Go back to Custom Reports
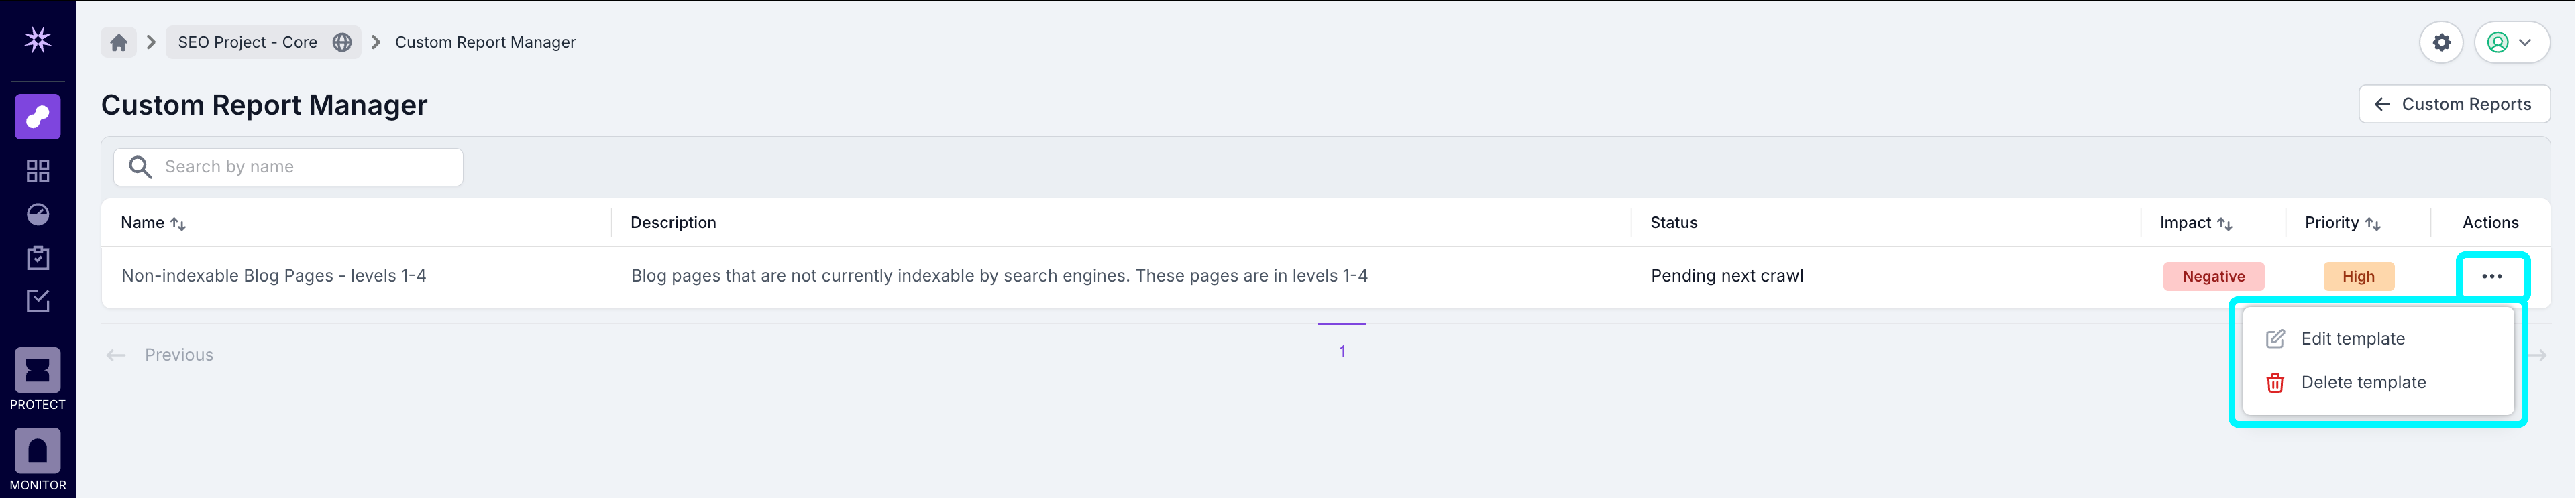Screen dimensions: 2576x498 (2454, 104)
